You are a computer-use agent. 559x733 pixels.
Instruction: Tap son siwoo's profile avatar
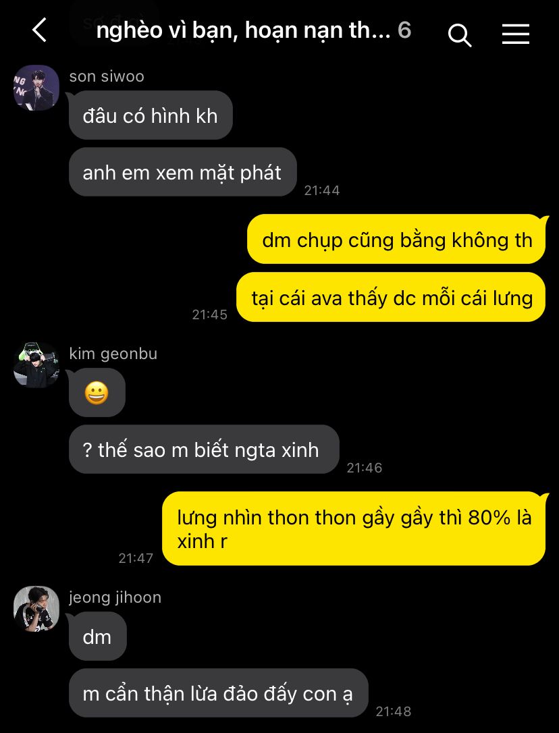click(36, 88)
